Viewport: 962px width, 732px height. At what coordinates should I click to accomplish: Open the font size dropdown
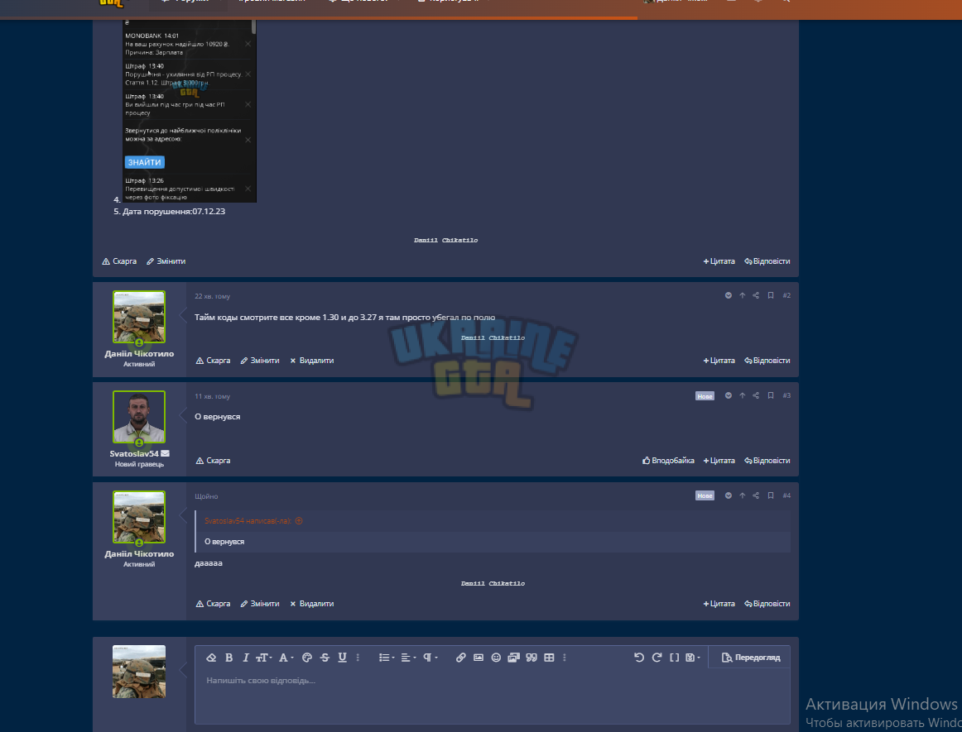click(264, 658)
